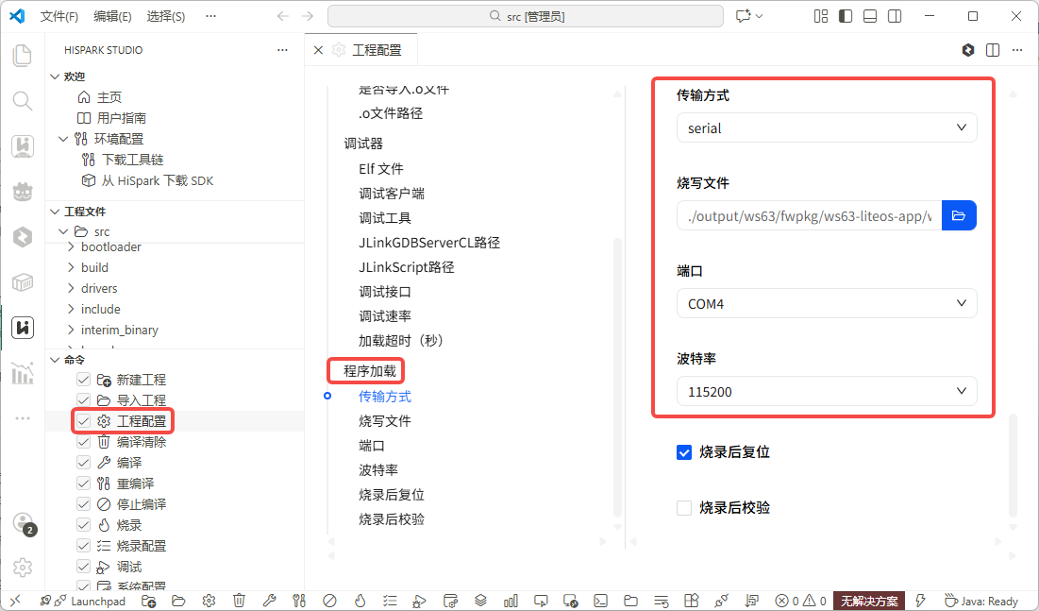Collapse the 欢迎 section
1039x611 pixels.
pos(55,76)
